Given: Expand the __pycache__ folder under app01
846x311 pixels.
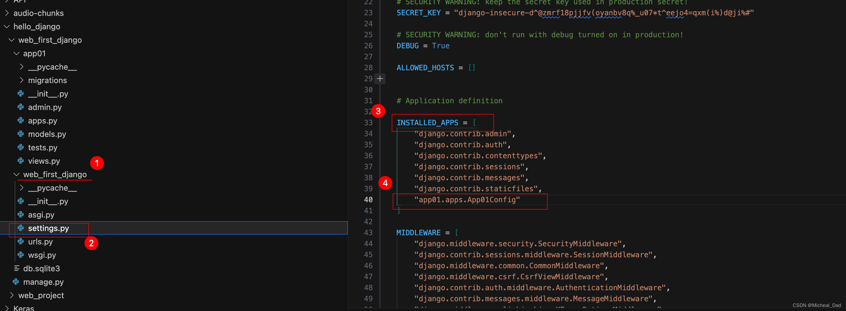Looking at the screenshot, I should tap(22, 67).
